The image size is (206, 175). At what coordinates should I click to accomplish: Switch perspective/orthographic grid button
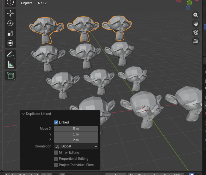196,41
